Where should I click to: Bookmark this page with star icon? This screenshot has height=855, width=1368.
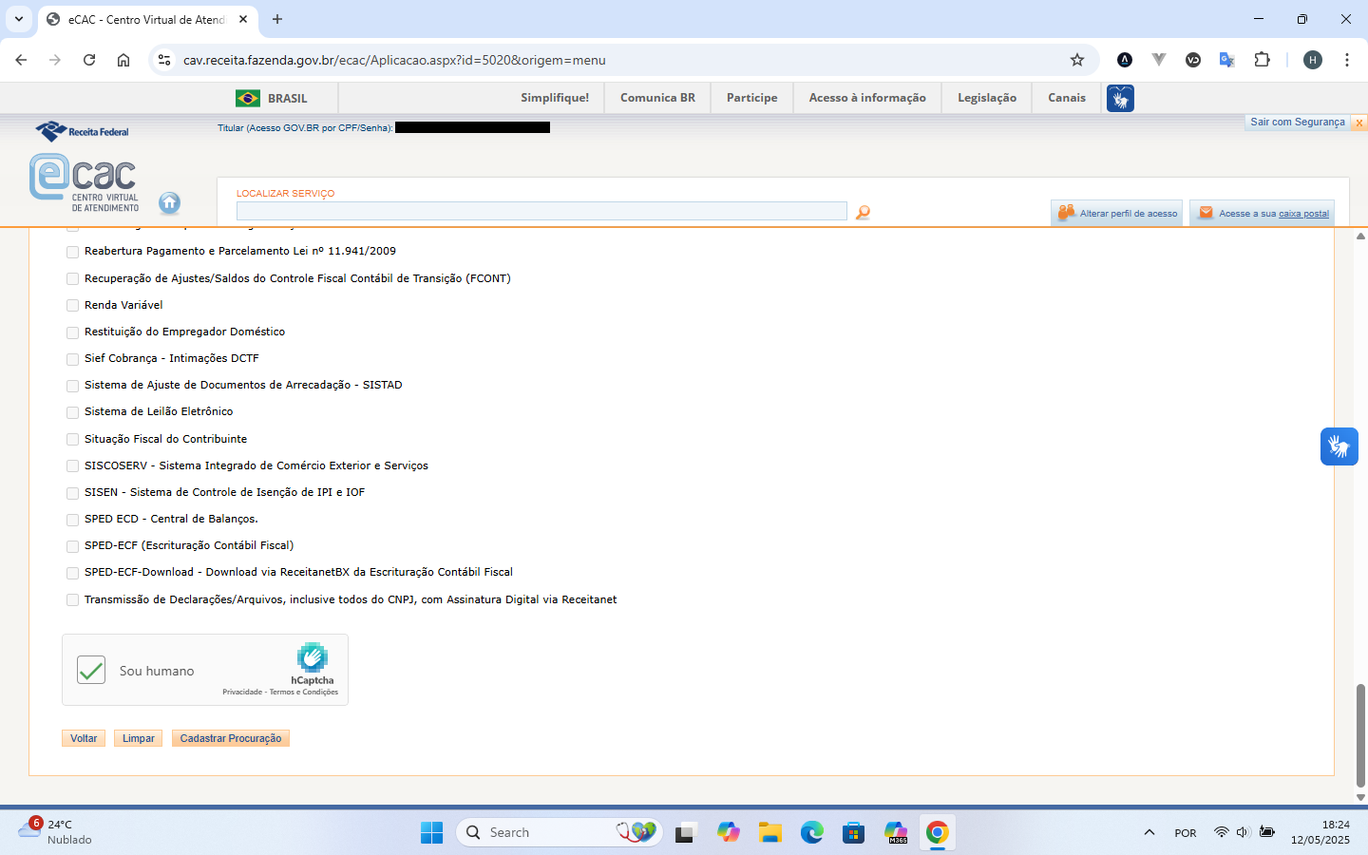pos(1077,60)
